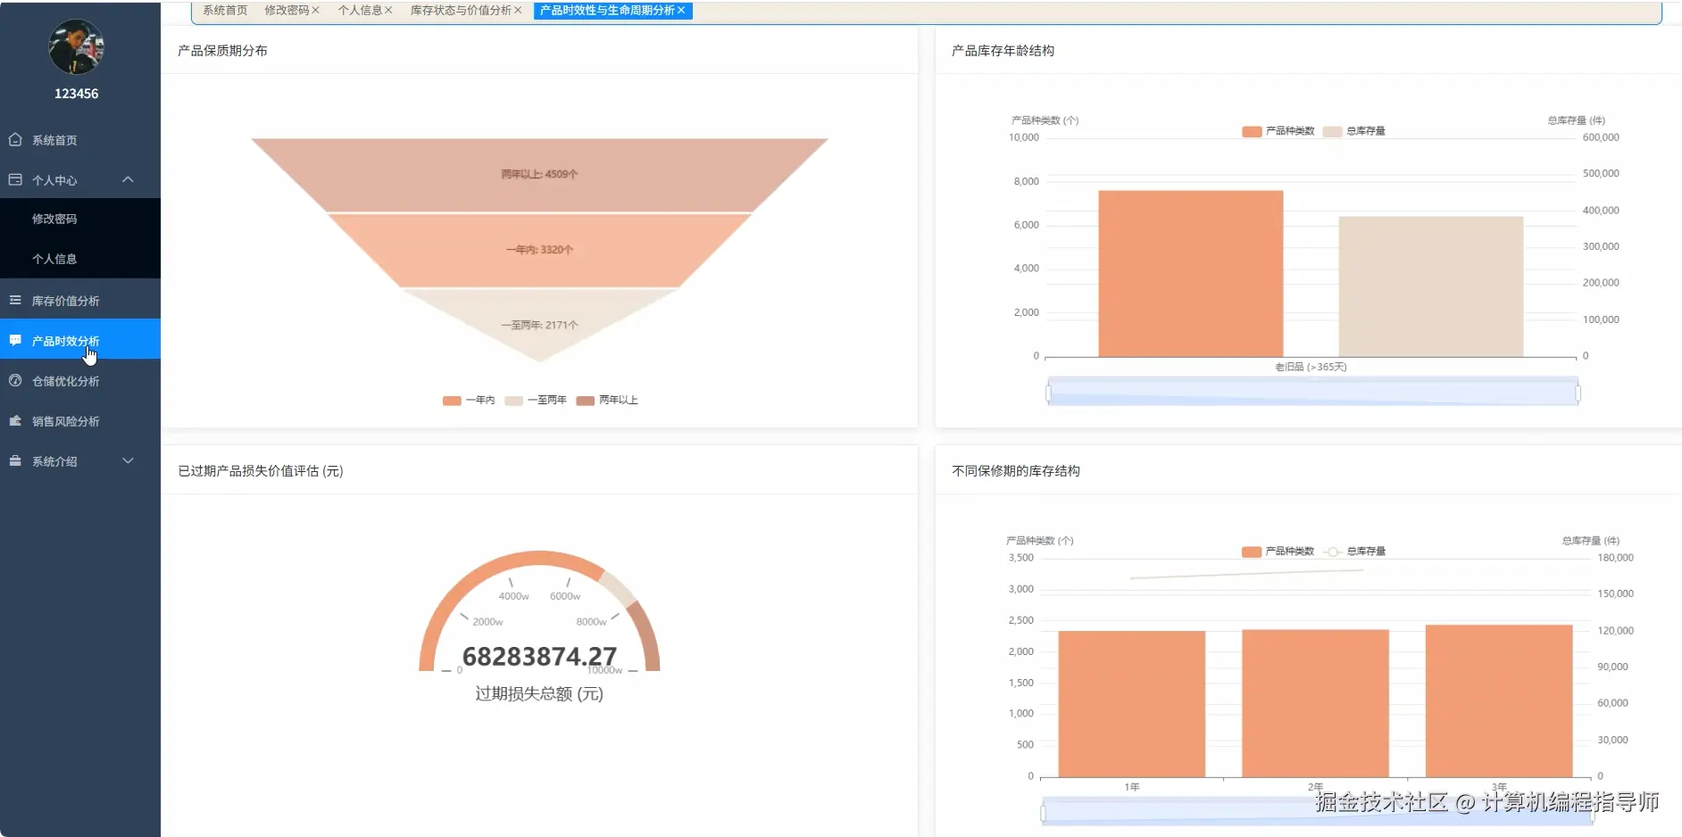Image resolution: width=1682 pixels, height=837 pixels.
Task: Click the 两年以上 funnel segment
Action: 539,174
